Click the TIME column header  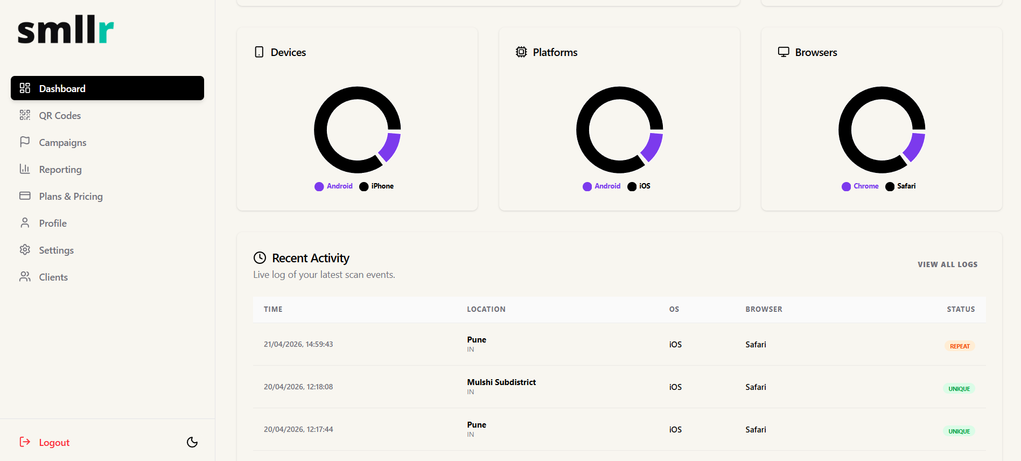pyautogui.click(x=273, y=309)
